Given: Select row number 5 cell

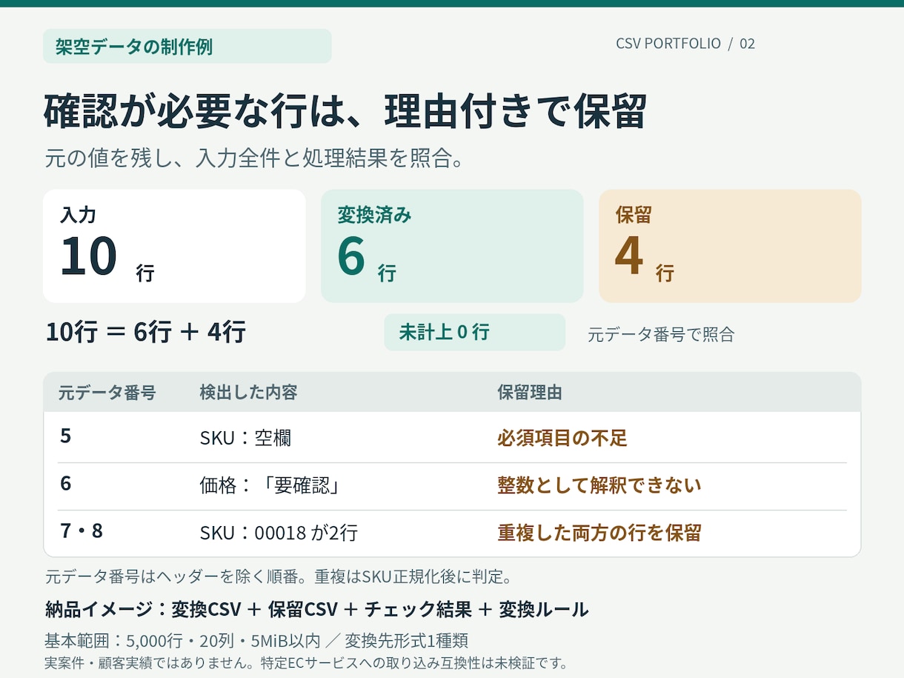Looking at the screenshot, I should [x=66, y=436].
